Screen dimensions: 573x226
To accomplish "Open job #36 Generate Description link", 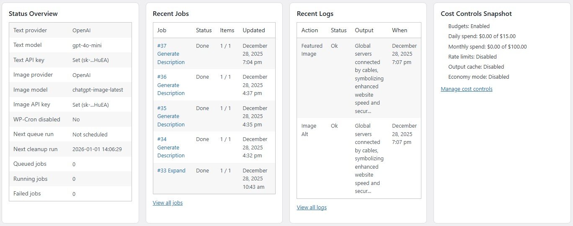I will coord(170,85).
